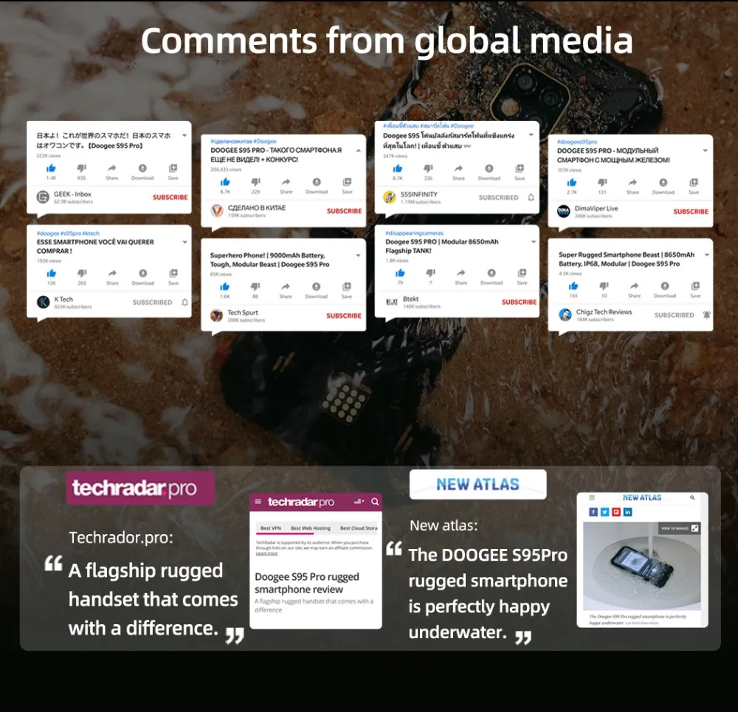
Task: Save the K Tech video
Action: tap(173, 274)
